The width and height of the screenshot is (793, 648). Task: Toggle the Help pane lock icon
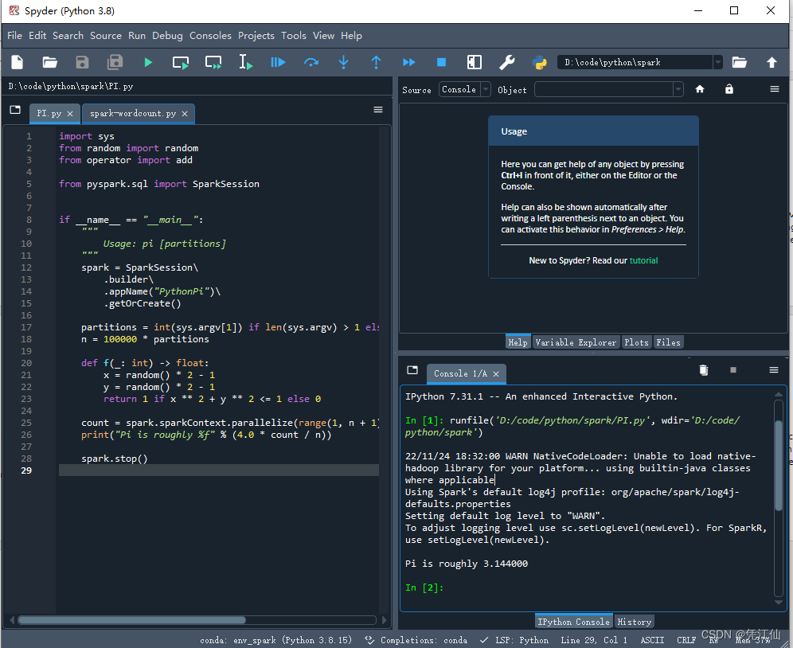tap(729, 89)
